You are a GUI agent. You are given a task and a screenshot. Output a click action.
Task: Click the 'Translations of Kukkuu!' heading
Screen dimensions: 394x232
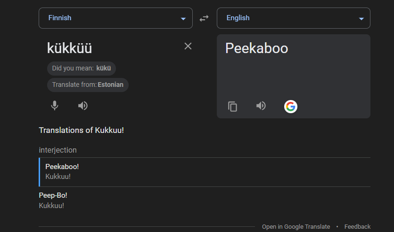tap(81, 130)
